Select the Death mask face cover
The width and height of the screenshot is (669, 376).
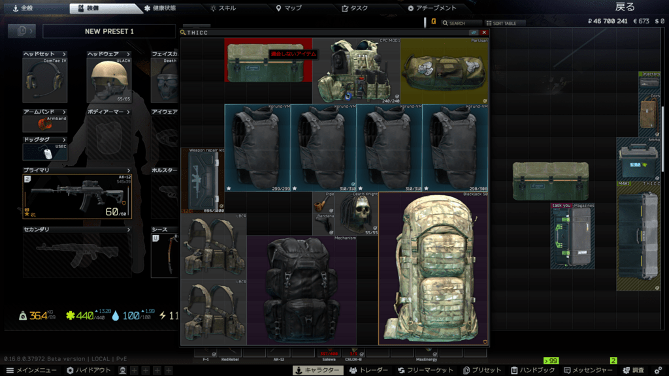coord(164,80)
